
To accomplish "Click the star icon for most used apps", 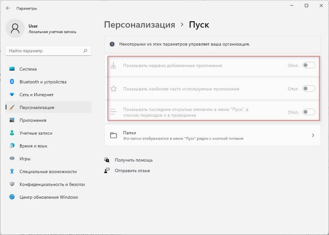I will [x=113, y=88].
